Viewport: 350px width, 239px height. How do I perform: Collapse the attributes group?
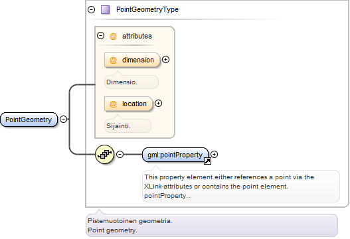101,36
